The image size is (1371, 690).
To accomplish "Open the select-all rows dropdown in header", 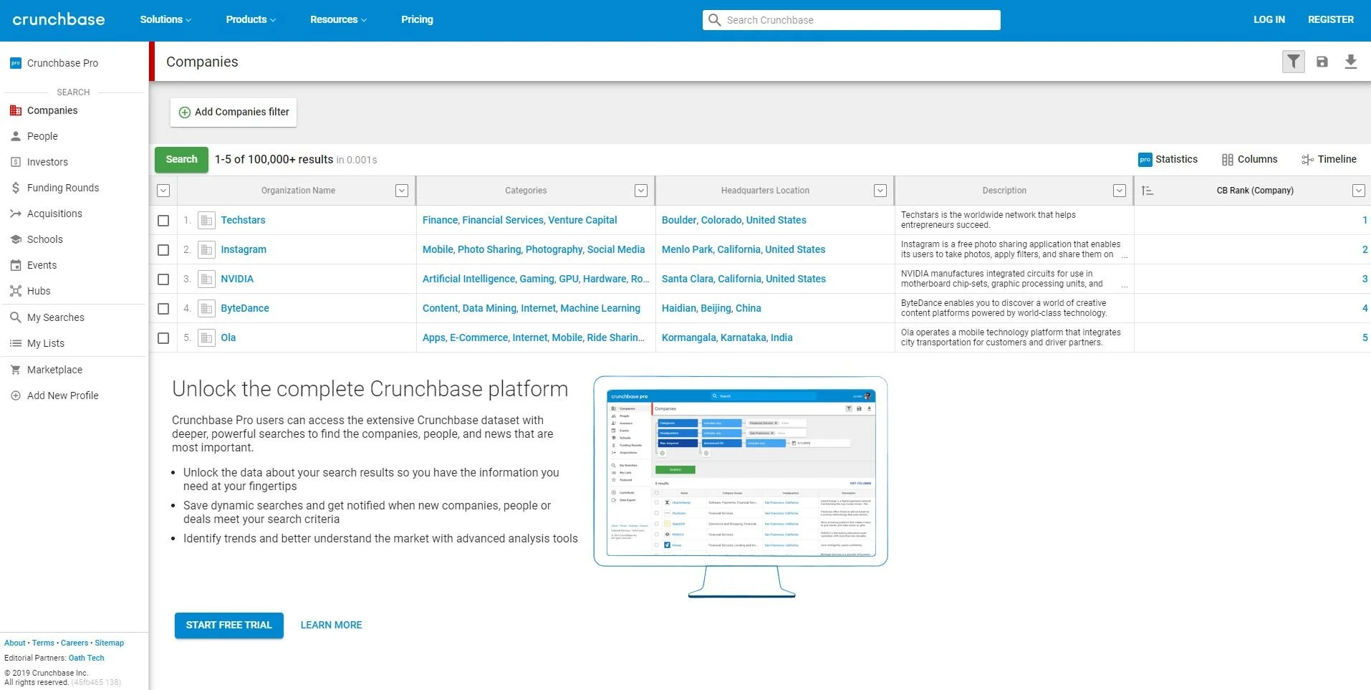I will click(163, 191).
